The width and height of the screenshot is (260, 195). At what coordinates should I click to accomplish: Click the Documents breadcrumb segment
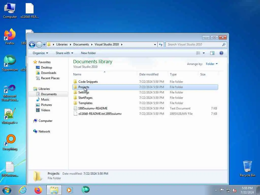[81, 44]
